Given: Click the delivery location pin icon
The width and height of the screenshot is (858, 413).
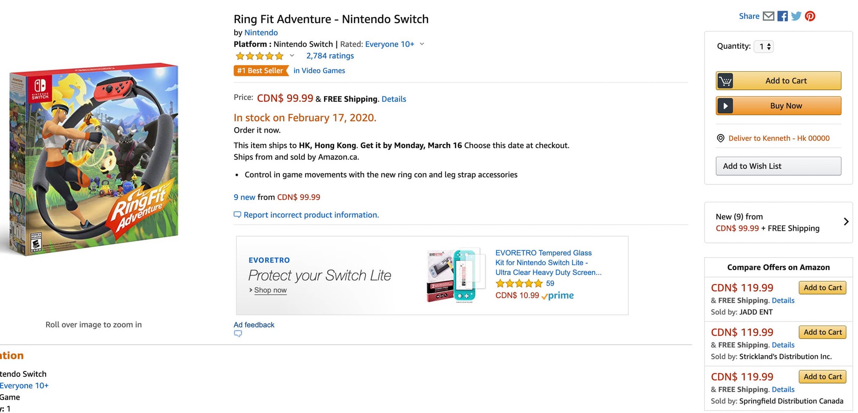Looking at the screenshot, I should pos(721,138).
